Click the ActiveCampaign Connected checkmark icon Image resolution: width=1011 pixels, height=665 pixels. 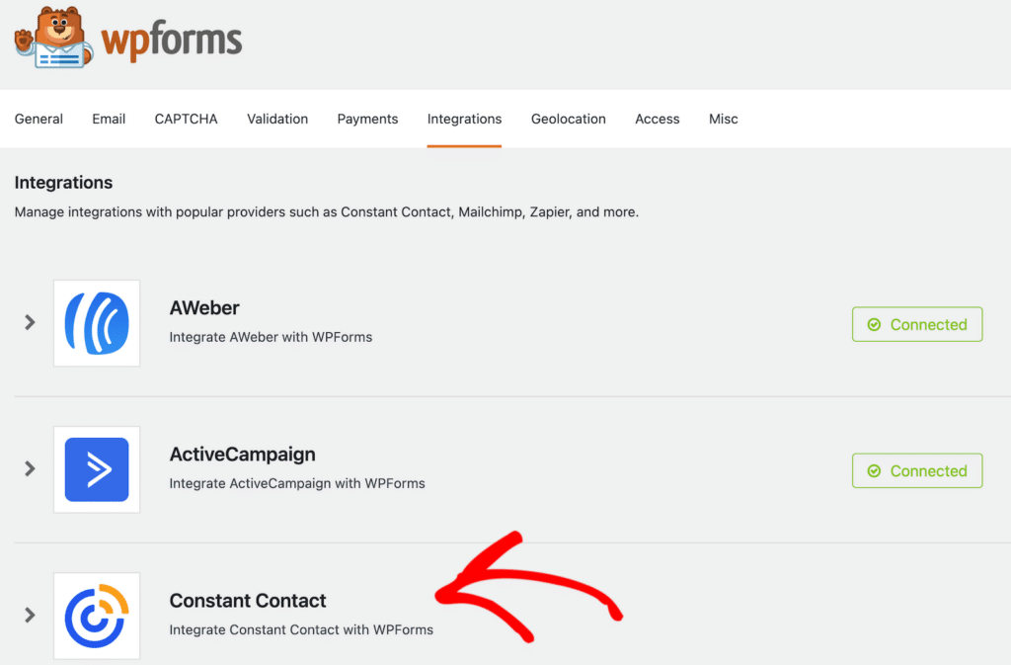coord(874,471)
